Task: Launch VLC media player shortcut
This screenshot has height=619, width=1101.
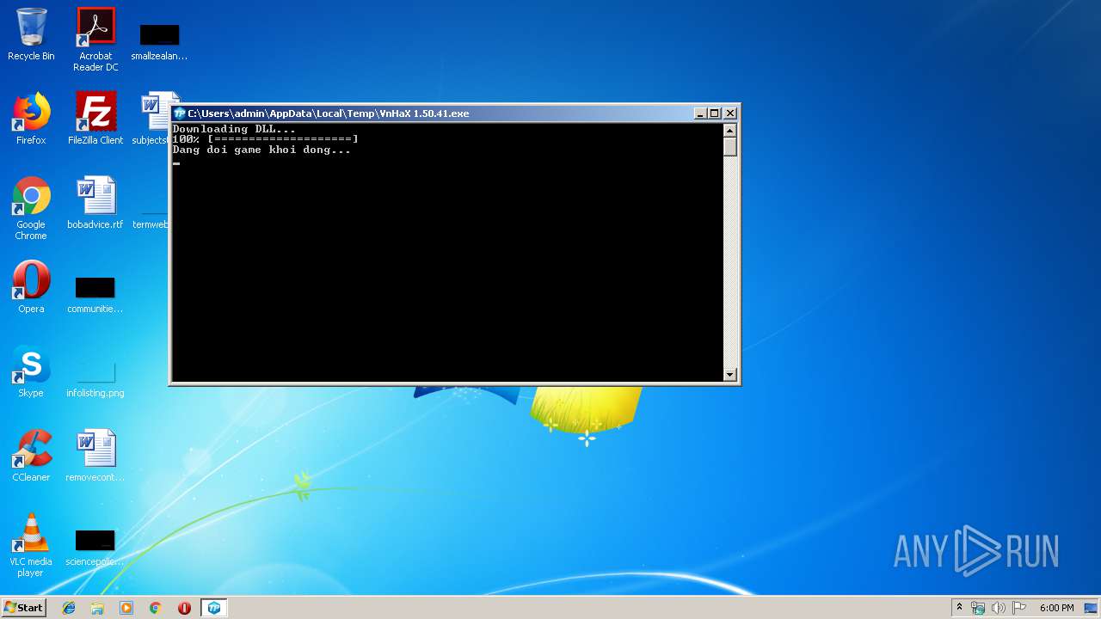Action: (31, 545)
